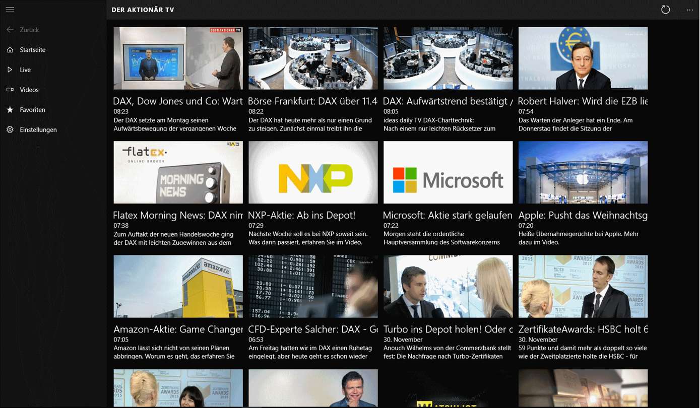Click the 07:54 timestamp text
Image resolution: width=700 pixels, height=408 pixels.
click(526, 112)
